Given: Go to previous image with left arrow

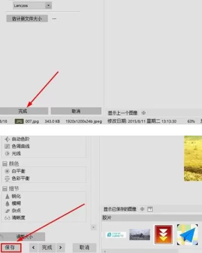Looking at the screenshot, I should tap(33, 247).
